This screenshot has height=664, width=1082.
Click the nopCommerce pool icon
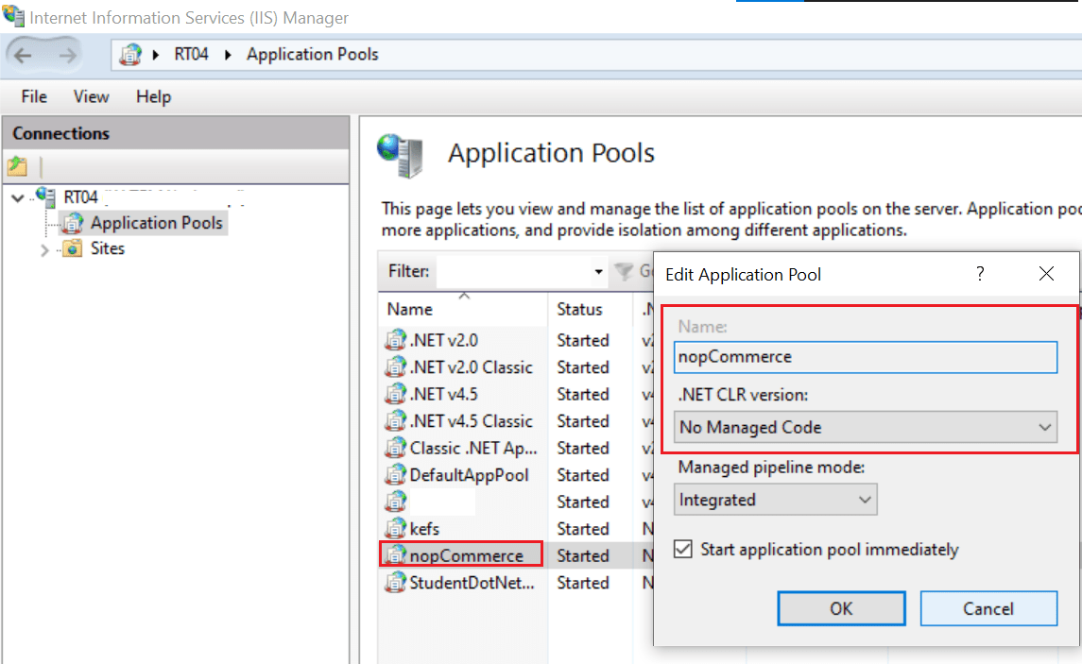395,555
